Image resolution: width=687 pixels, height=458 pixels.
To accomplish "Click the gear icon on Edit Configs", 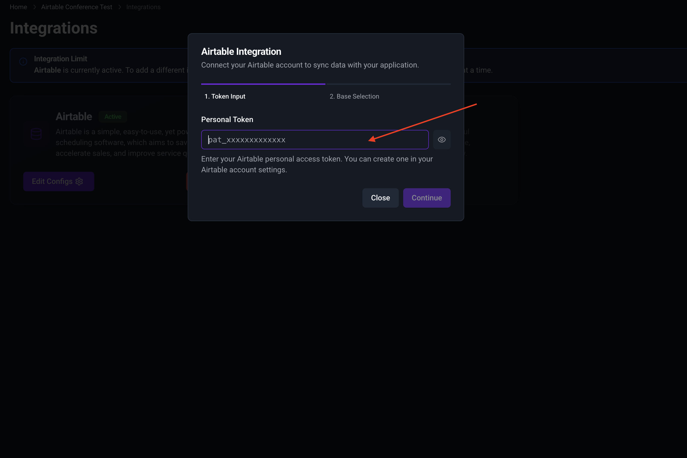I will point(79,181).
